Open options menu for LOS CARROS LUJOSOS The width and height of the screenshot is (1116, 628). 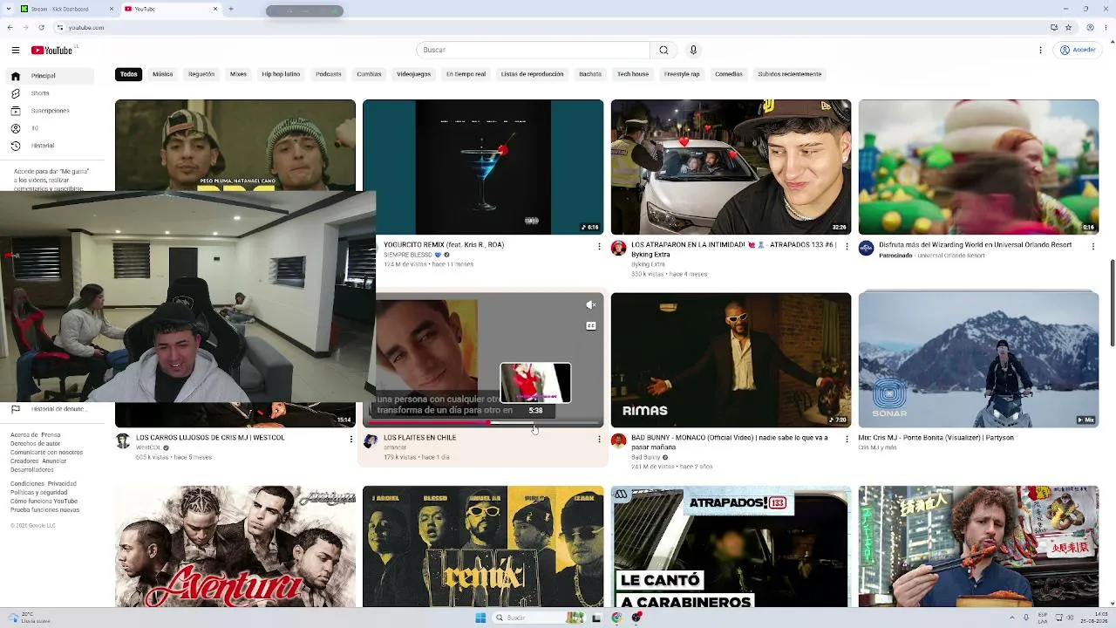pos(351,439)
